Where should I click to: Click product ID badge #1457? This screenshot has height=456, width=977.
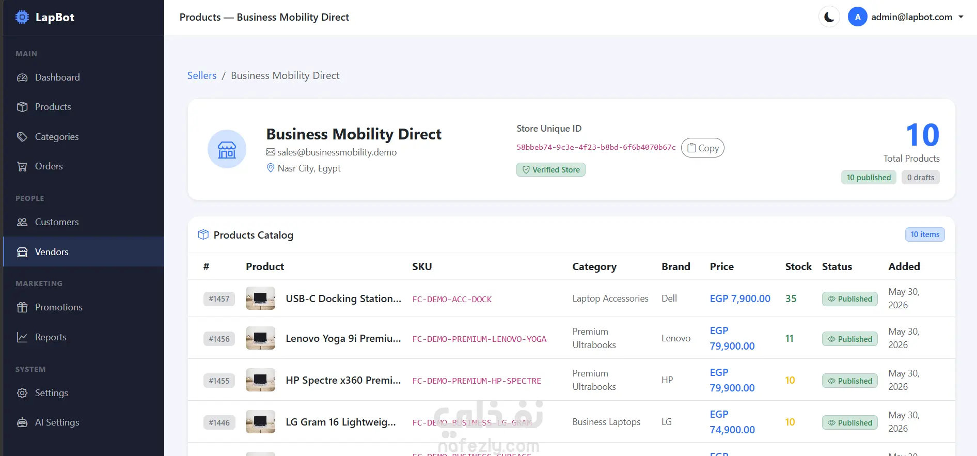click(219, 299)
